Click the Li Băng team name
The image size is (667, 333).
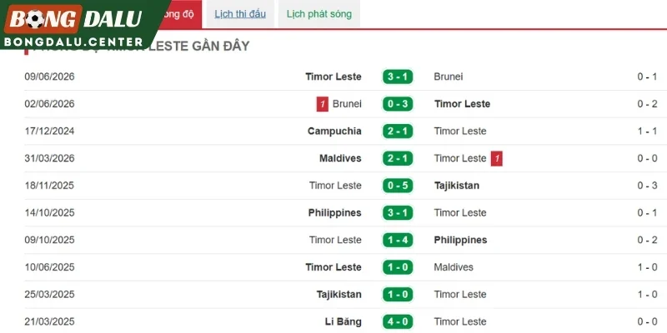pyautogui.click(x=343, y=321)
